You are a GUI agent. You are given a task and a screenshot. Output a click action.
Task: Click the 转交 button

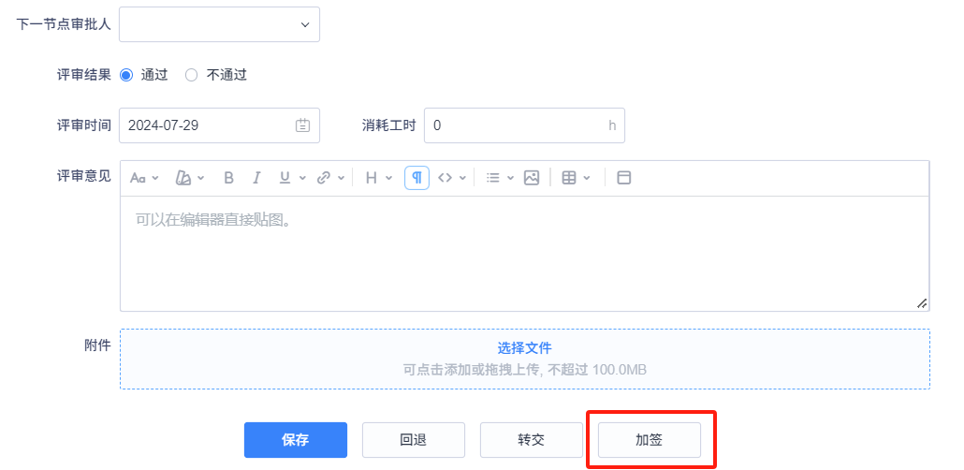click(x=532, y=440)
